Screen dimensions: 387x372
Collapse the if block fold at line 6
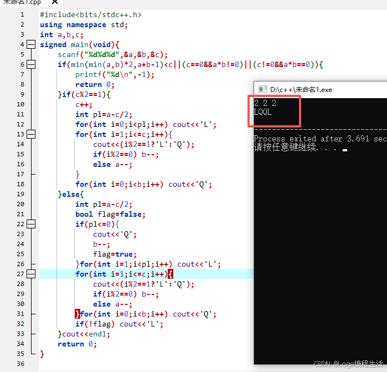[31, 64]
